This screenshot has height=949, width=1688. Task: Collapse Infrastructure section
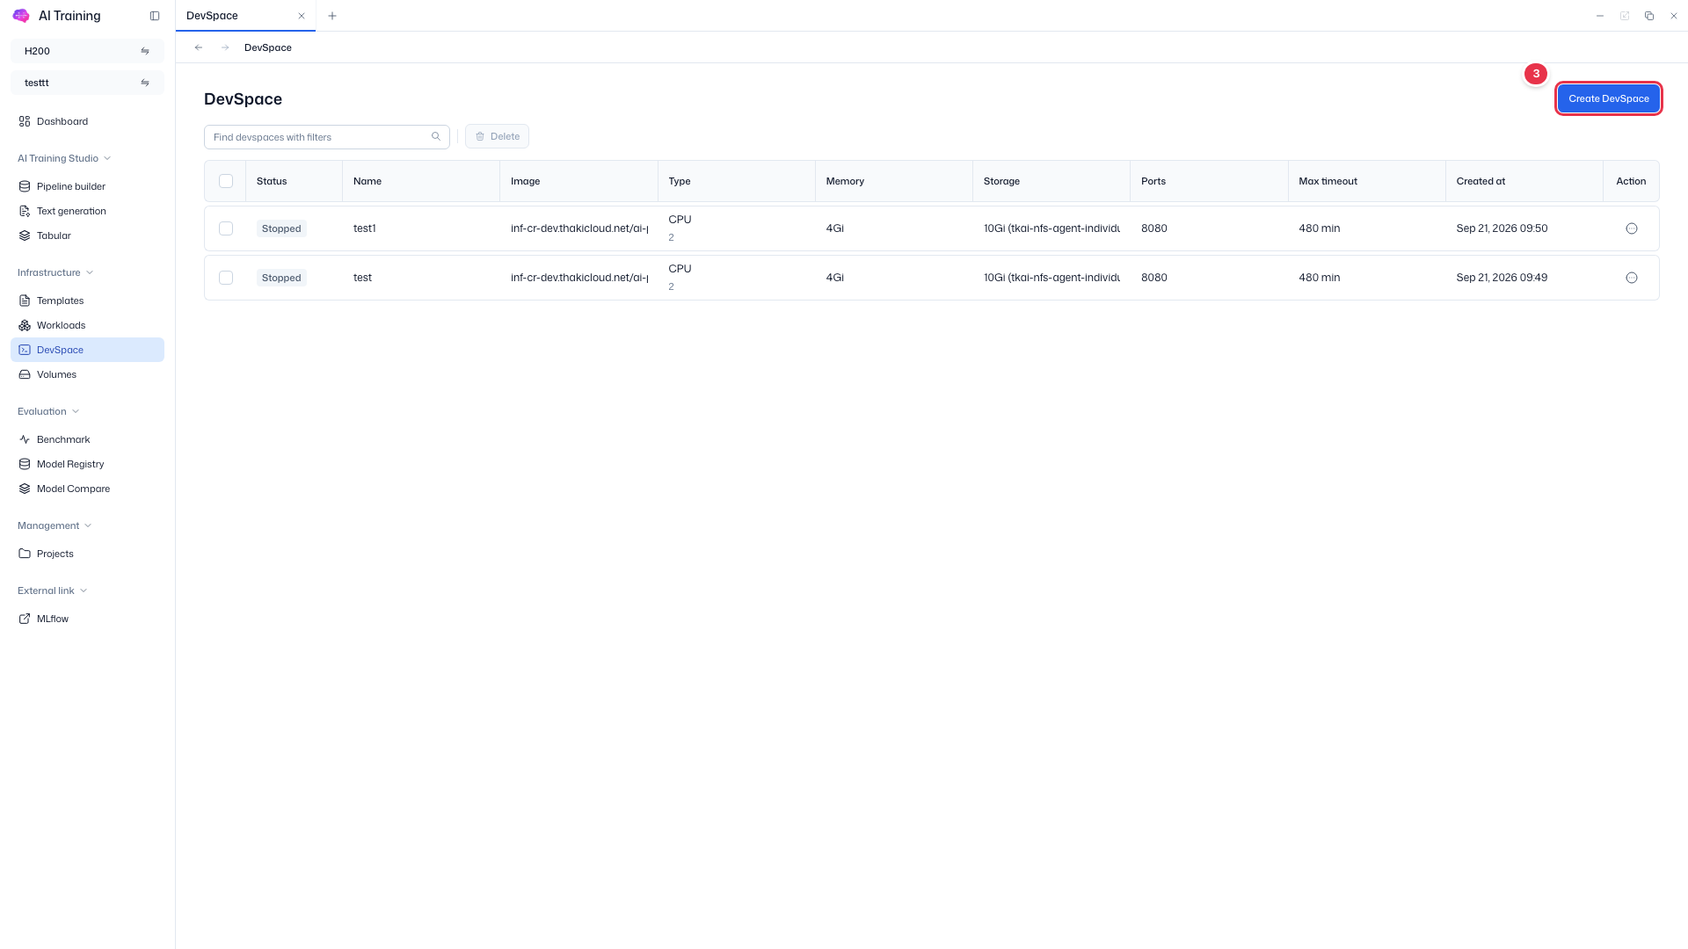coord(55,272)
